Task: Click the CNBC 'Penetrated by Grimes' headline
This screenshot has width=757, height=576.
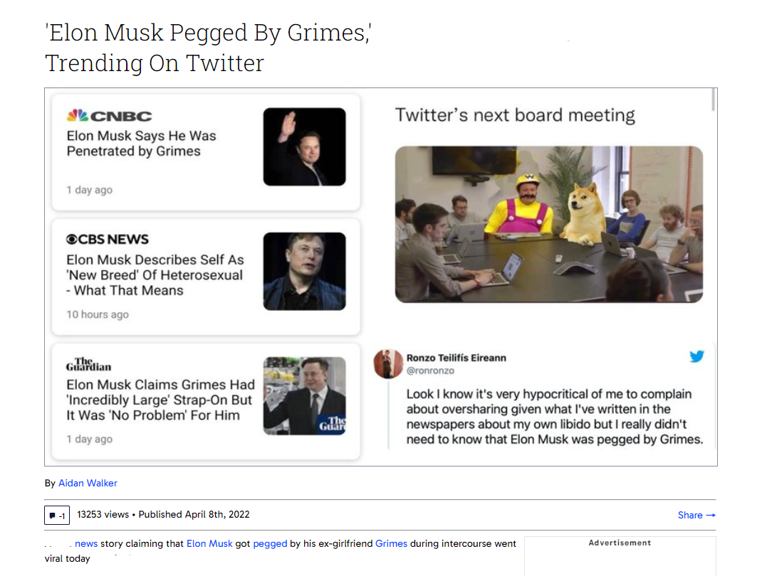Action: tap(142, 143)
